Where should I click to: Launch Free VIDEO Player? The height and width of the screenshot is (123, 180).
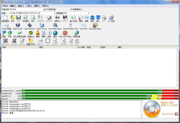point(55,27)
